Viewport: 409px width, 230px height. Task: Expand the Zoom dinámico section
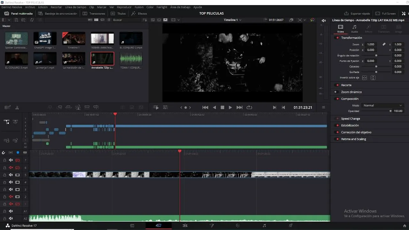pyautogui.click(x=351, y=92)
